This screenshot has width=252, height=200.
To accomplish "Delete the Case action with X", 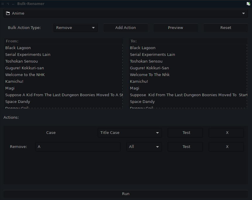I will pyautogui.click(x=226, y=133).
